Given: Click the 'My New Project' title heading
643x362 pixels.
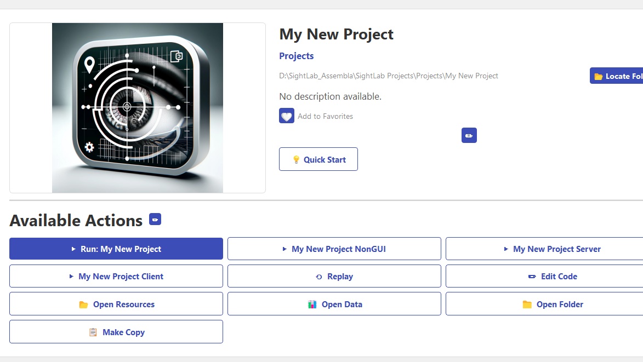Looking at the screenshot, I should pyautogui.click(x=337, y=35).
